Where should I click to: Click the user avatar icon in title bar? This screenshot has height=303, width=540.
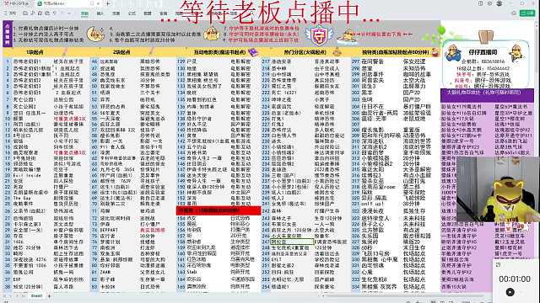[x=499, y=3]
